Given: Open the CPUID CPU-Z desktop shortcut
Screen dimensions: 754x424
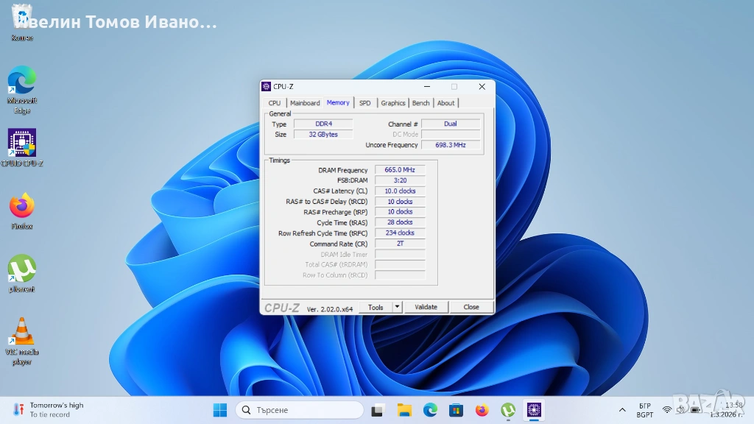Looking at the screenshot, I should (x=22, y=144).
